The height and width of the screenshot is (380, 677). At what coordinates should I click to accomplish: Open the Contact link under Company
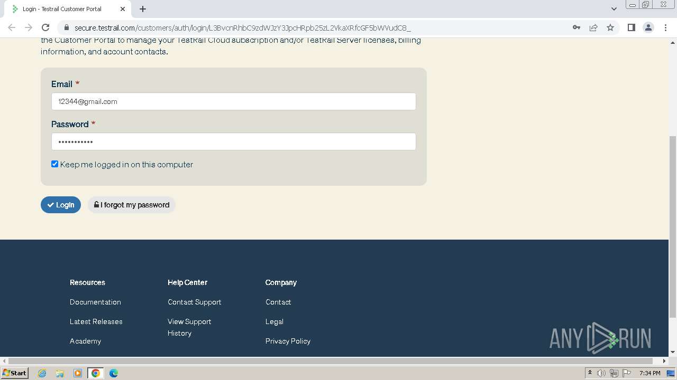(278, 302)
